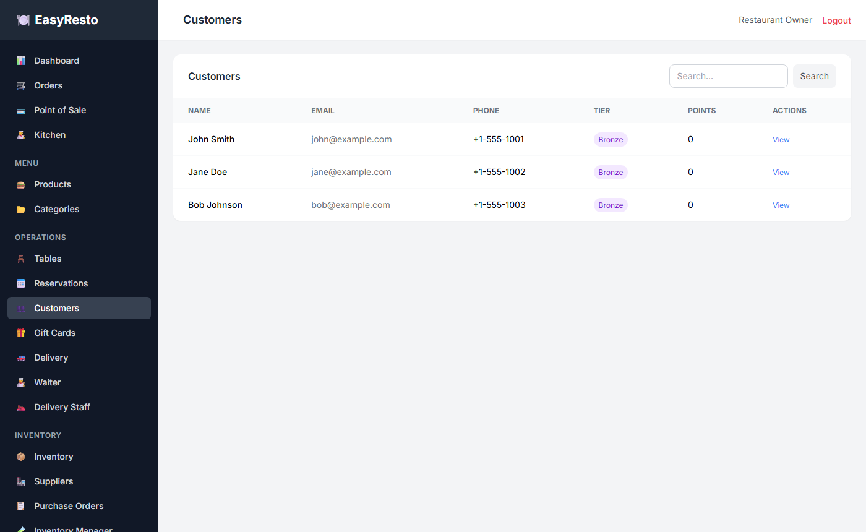Screen dimensions: 866x532
Task: Focus the customer Search input field
Action: tap(729, 76)
